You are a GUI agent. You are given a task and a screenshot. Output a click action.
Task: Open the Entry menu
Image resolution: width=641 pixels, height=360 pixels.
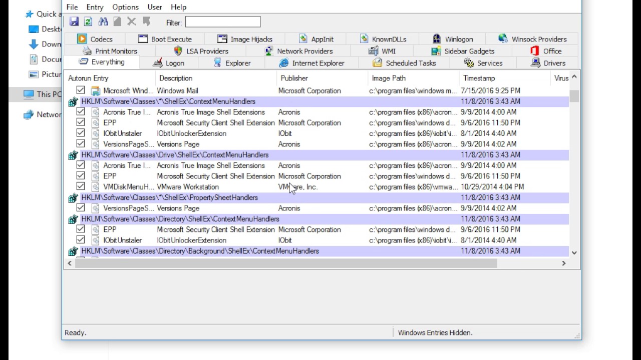[x=95, y=7]
